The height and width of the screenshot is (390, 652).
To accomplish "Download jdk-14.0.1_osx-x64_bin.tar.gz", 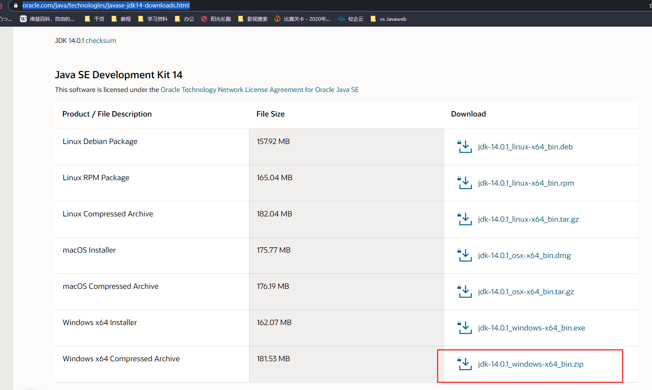I will [526, 291].
